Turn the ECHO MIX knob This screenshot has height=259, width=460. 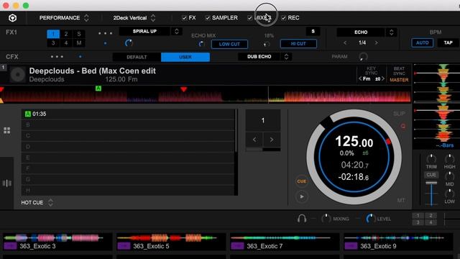tap(201, 44)
